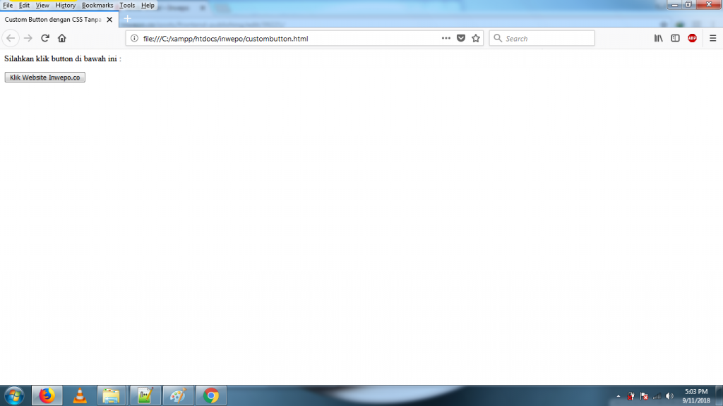The height and width of the screenshot is (406, 723).
Task: Show hidden system tray icons
Action: click(x=619, y=396)
